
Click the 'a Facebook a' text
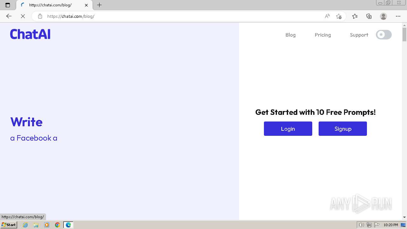point(34,138)
